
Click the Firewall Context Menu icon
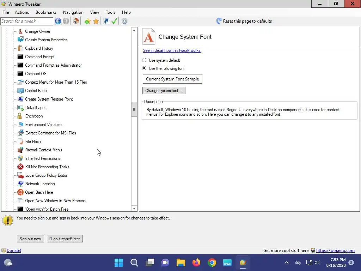pos(20,150)
